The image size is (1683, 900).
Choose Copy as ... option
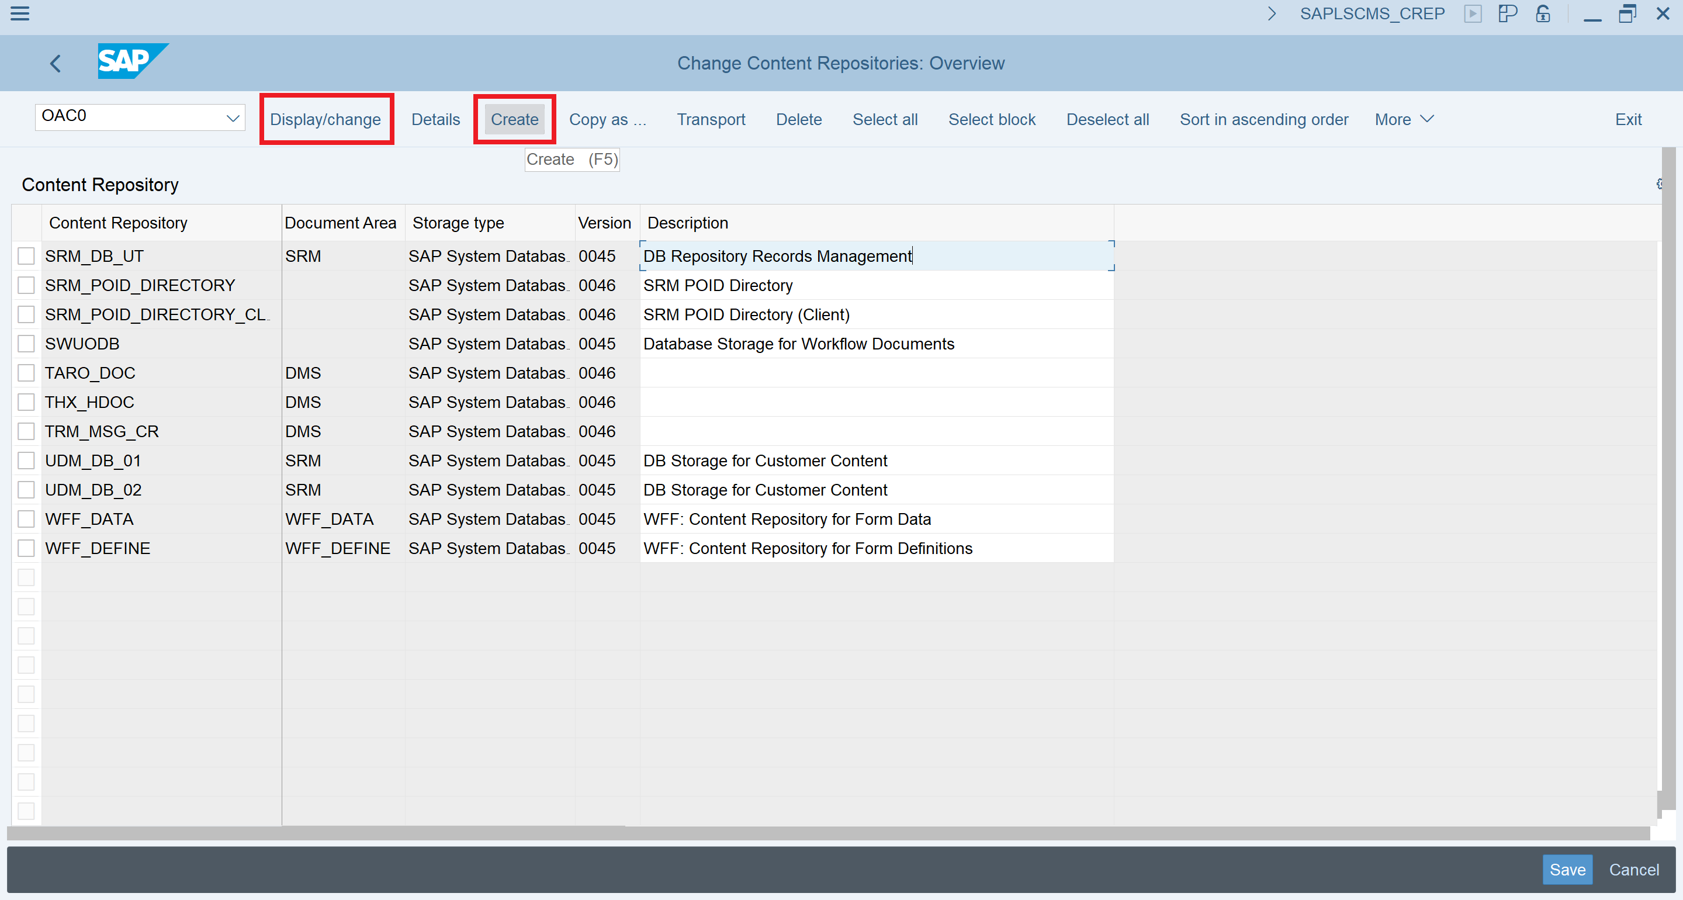pyautogui.click(x=607, y=120)
